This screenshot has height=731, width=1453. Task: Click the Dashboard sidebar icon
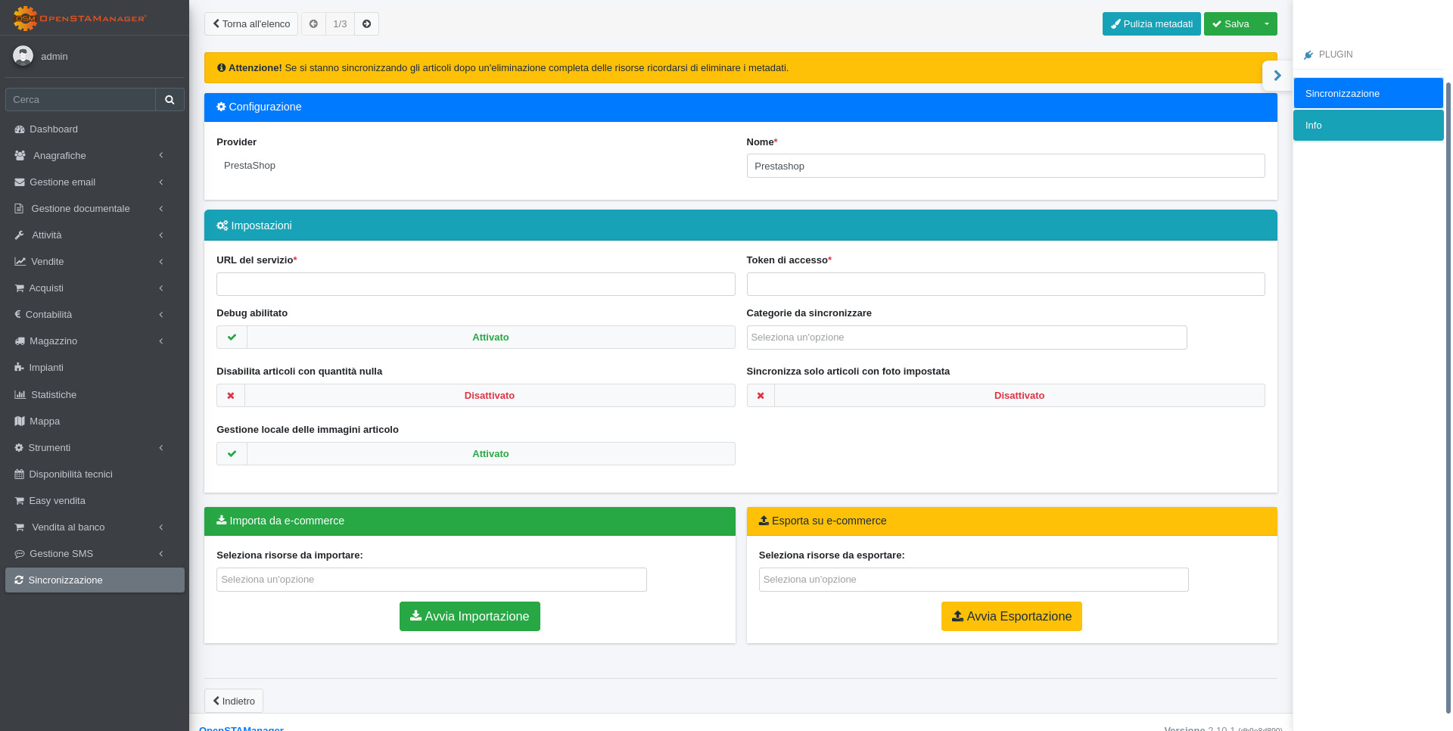20,129
